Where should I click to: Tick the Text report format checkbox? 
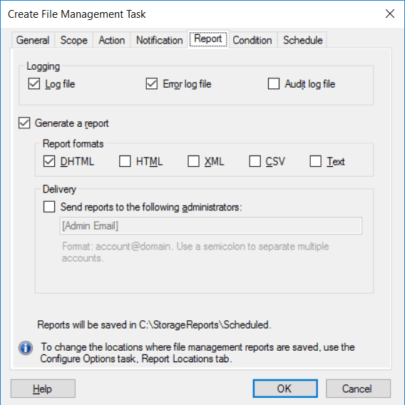(x=316, y=161)
